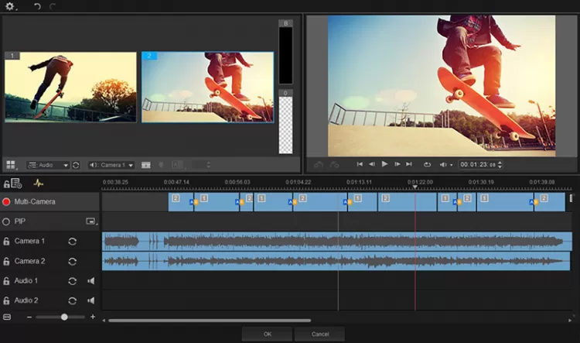The image size is (580, 343).
Task: Step back one frame in preview
Action: click(372, 164)
